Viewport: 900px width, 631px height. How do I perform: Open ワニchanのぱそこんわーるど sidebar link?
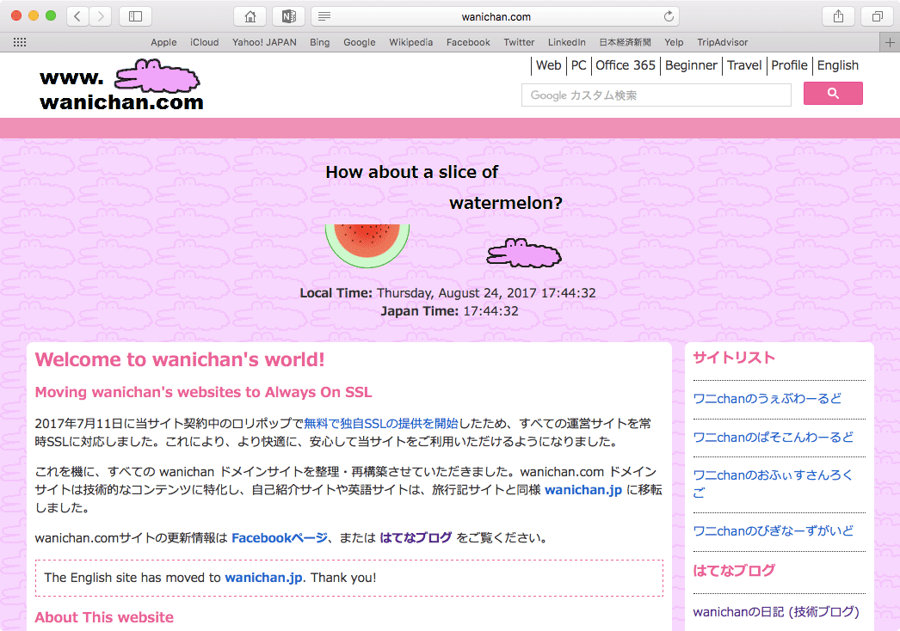773,437
